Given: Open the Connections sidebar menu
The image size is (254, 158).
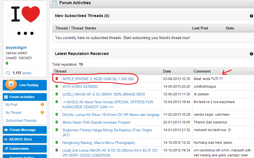Looking at the screenshot, I should (24, 149).
